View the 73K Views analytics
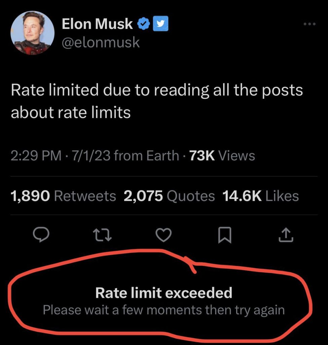The width and height of the screenshot is (328, 345). pos(222,156)
